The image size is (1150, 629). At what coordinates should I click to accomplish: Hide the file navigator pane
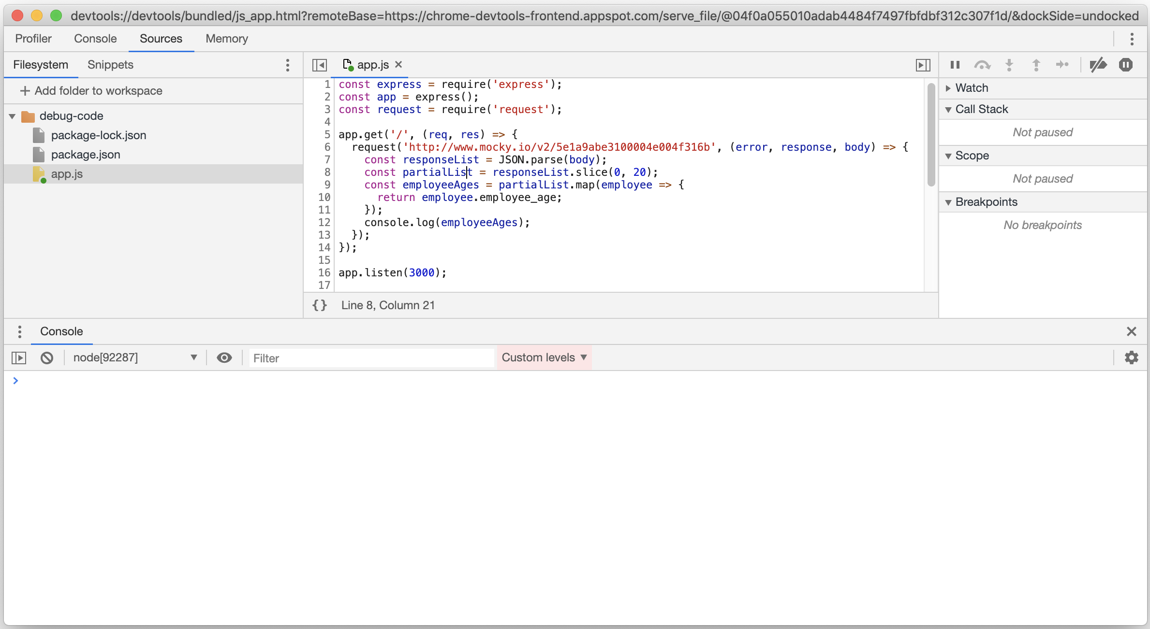tap(320, 65)
